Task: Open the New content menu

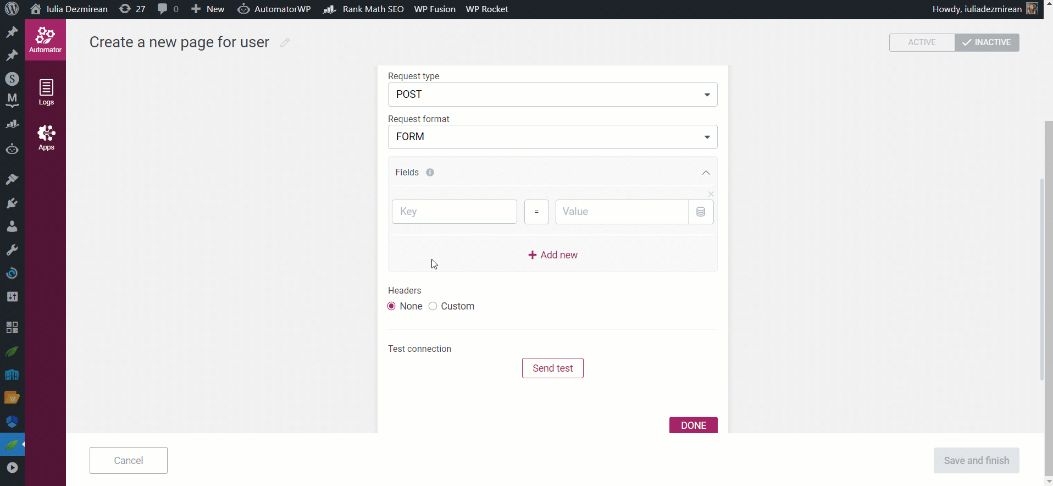Action: pyautogui.click(x=208, y=9)
